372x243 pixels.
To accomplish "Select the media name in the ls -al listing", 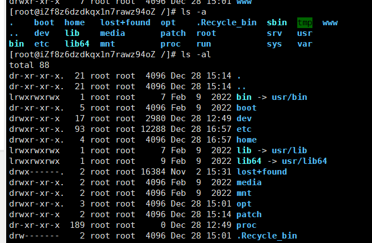I will (x=249, y=182).
